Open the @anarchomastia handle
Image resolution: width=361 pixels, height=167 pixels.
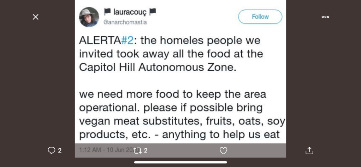pyautogui.click(x=125, y=22)
